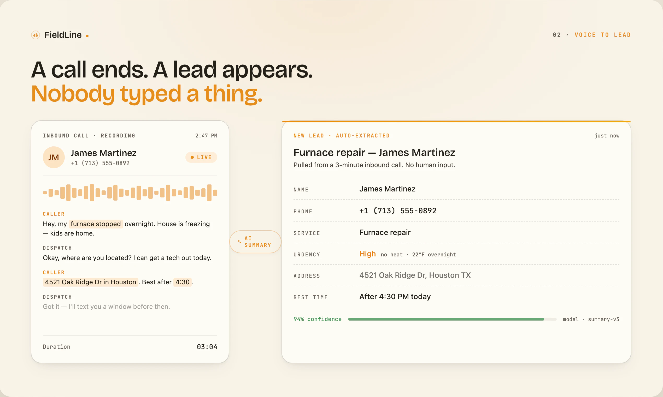Viewport: 663px width, 397px height.
Task: Click caller name James Martinez in call card
Action: 104,153
